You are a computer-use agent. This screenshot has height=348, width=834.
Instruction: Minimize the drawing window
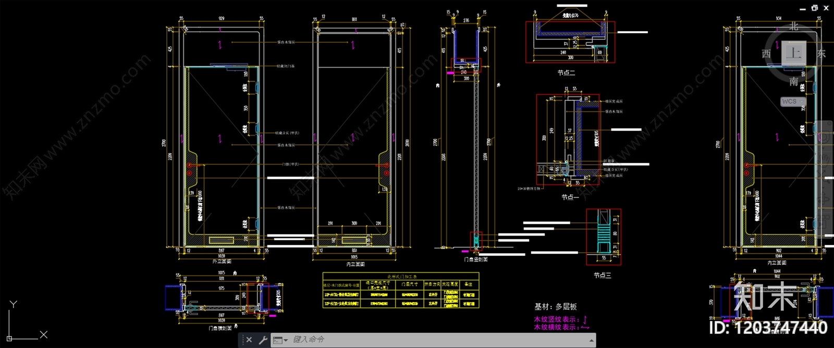pos(803,8)
